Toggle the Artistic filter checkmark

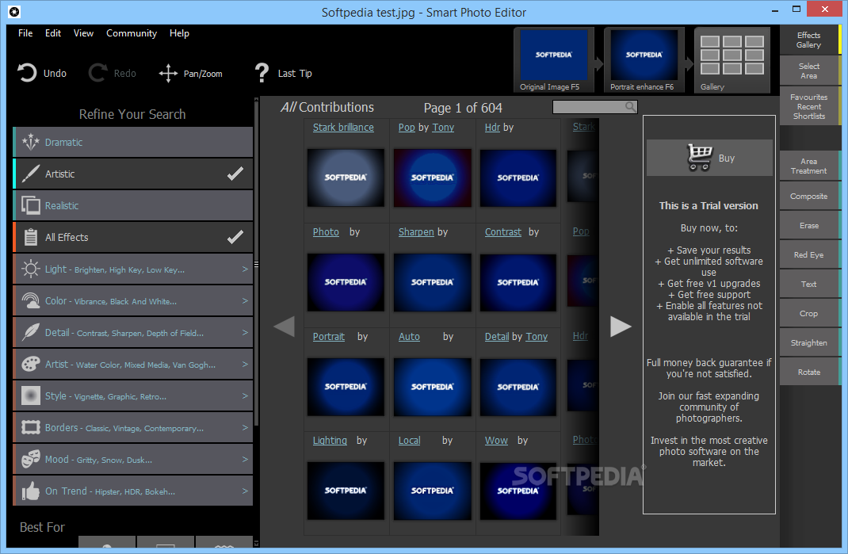[x=235, y=174]
